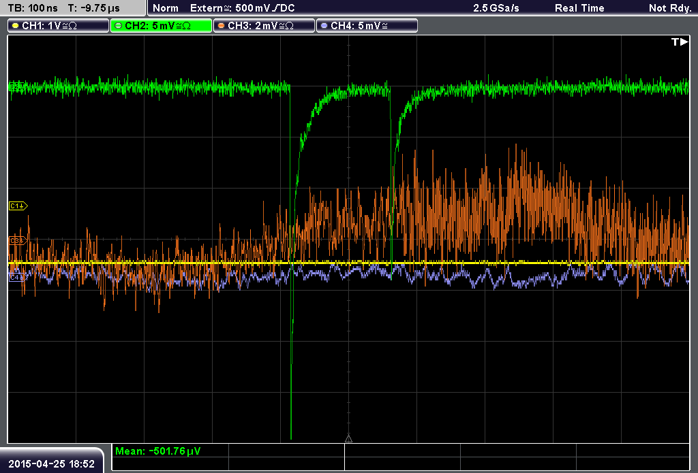Click the Norm trigger mode label
Screen dimensions: 698x473
[166, 8]
